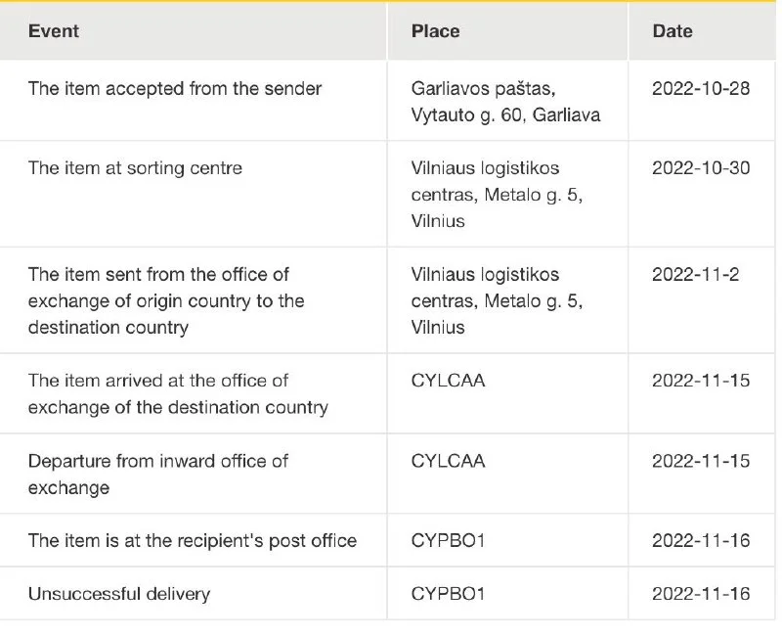Select 'The item accepted from the sender' text

pos(175,88)
